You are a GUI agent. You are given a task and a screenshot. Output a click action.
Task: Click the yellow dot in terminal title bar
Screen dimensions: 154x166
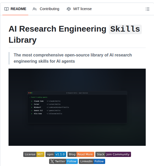click(x=30, y=93)
